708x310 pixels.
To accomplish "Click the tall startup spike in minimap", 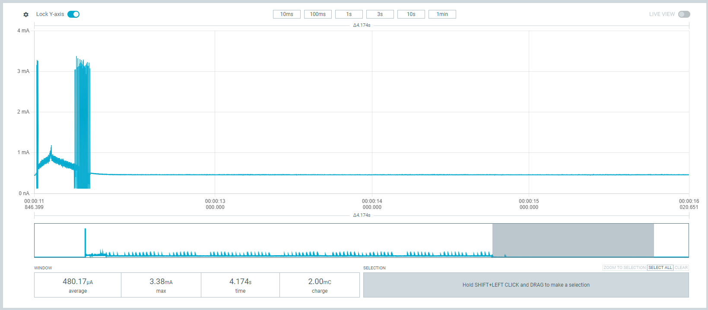I will click(x=85, y=240).
